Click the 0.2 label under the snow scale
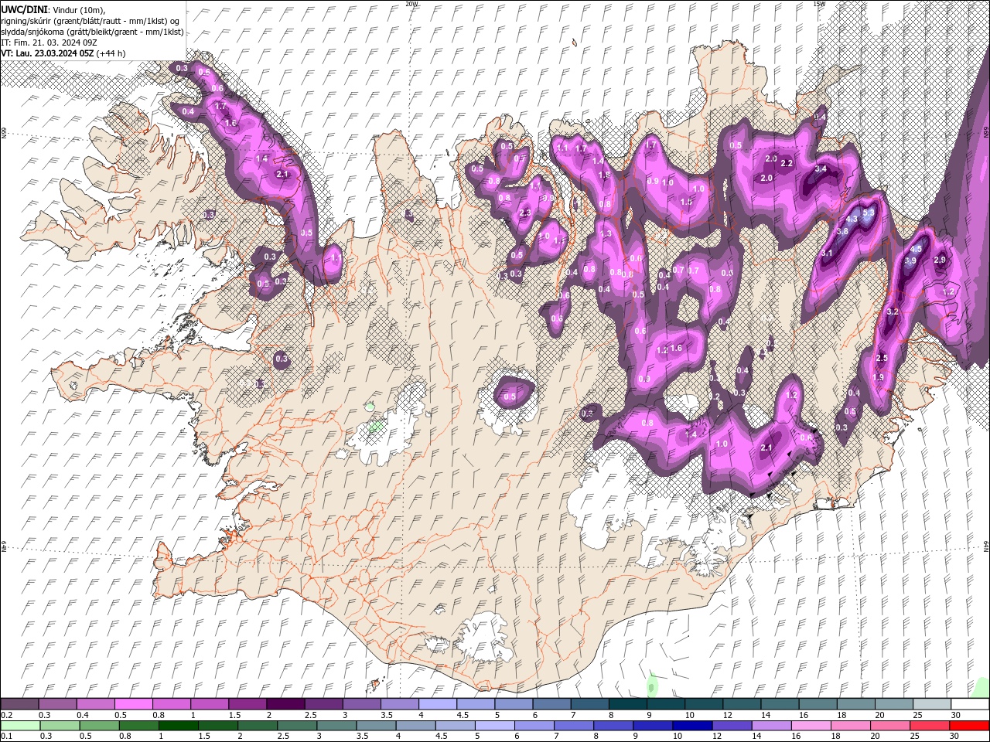 [6, 715]
